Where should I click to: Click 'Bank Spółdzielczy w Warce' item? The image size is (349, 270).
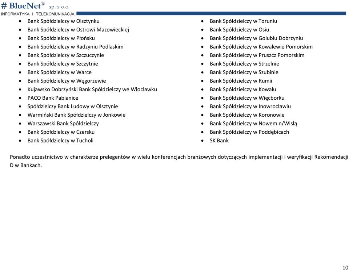tap(59, 72)
